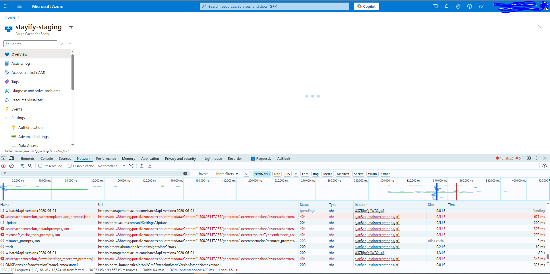This screenshot has width=550, height=274.
Task: Expand the Home breadcrumb chevron
Action: click(x=19, y=17)
